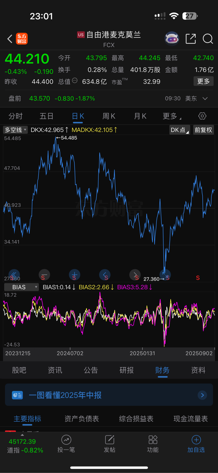The width and height of the screenshot is (218, 473).
Task: Switch to 资产负债表 sub-tab
Action: pos(82,419)
